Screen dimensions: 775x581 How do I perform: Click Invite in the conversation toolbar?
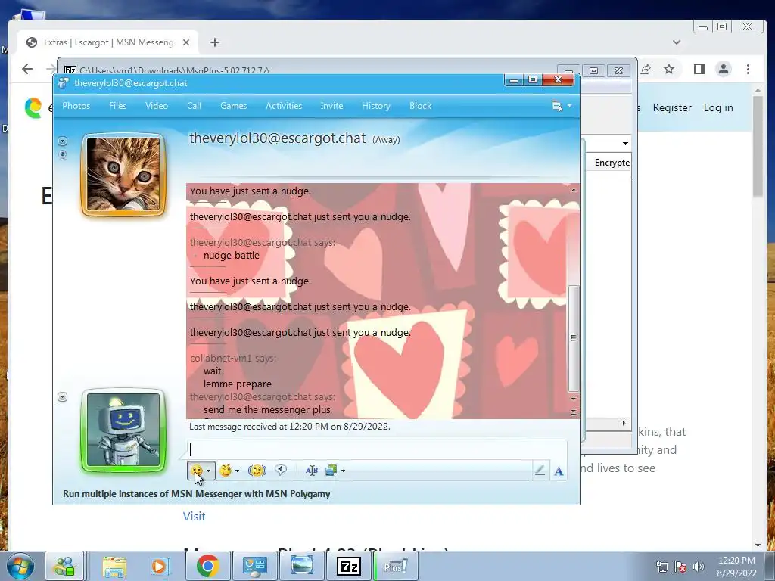click(x=331, y=106)
